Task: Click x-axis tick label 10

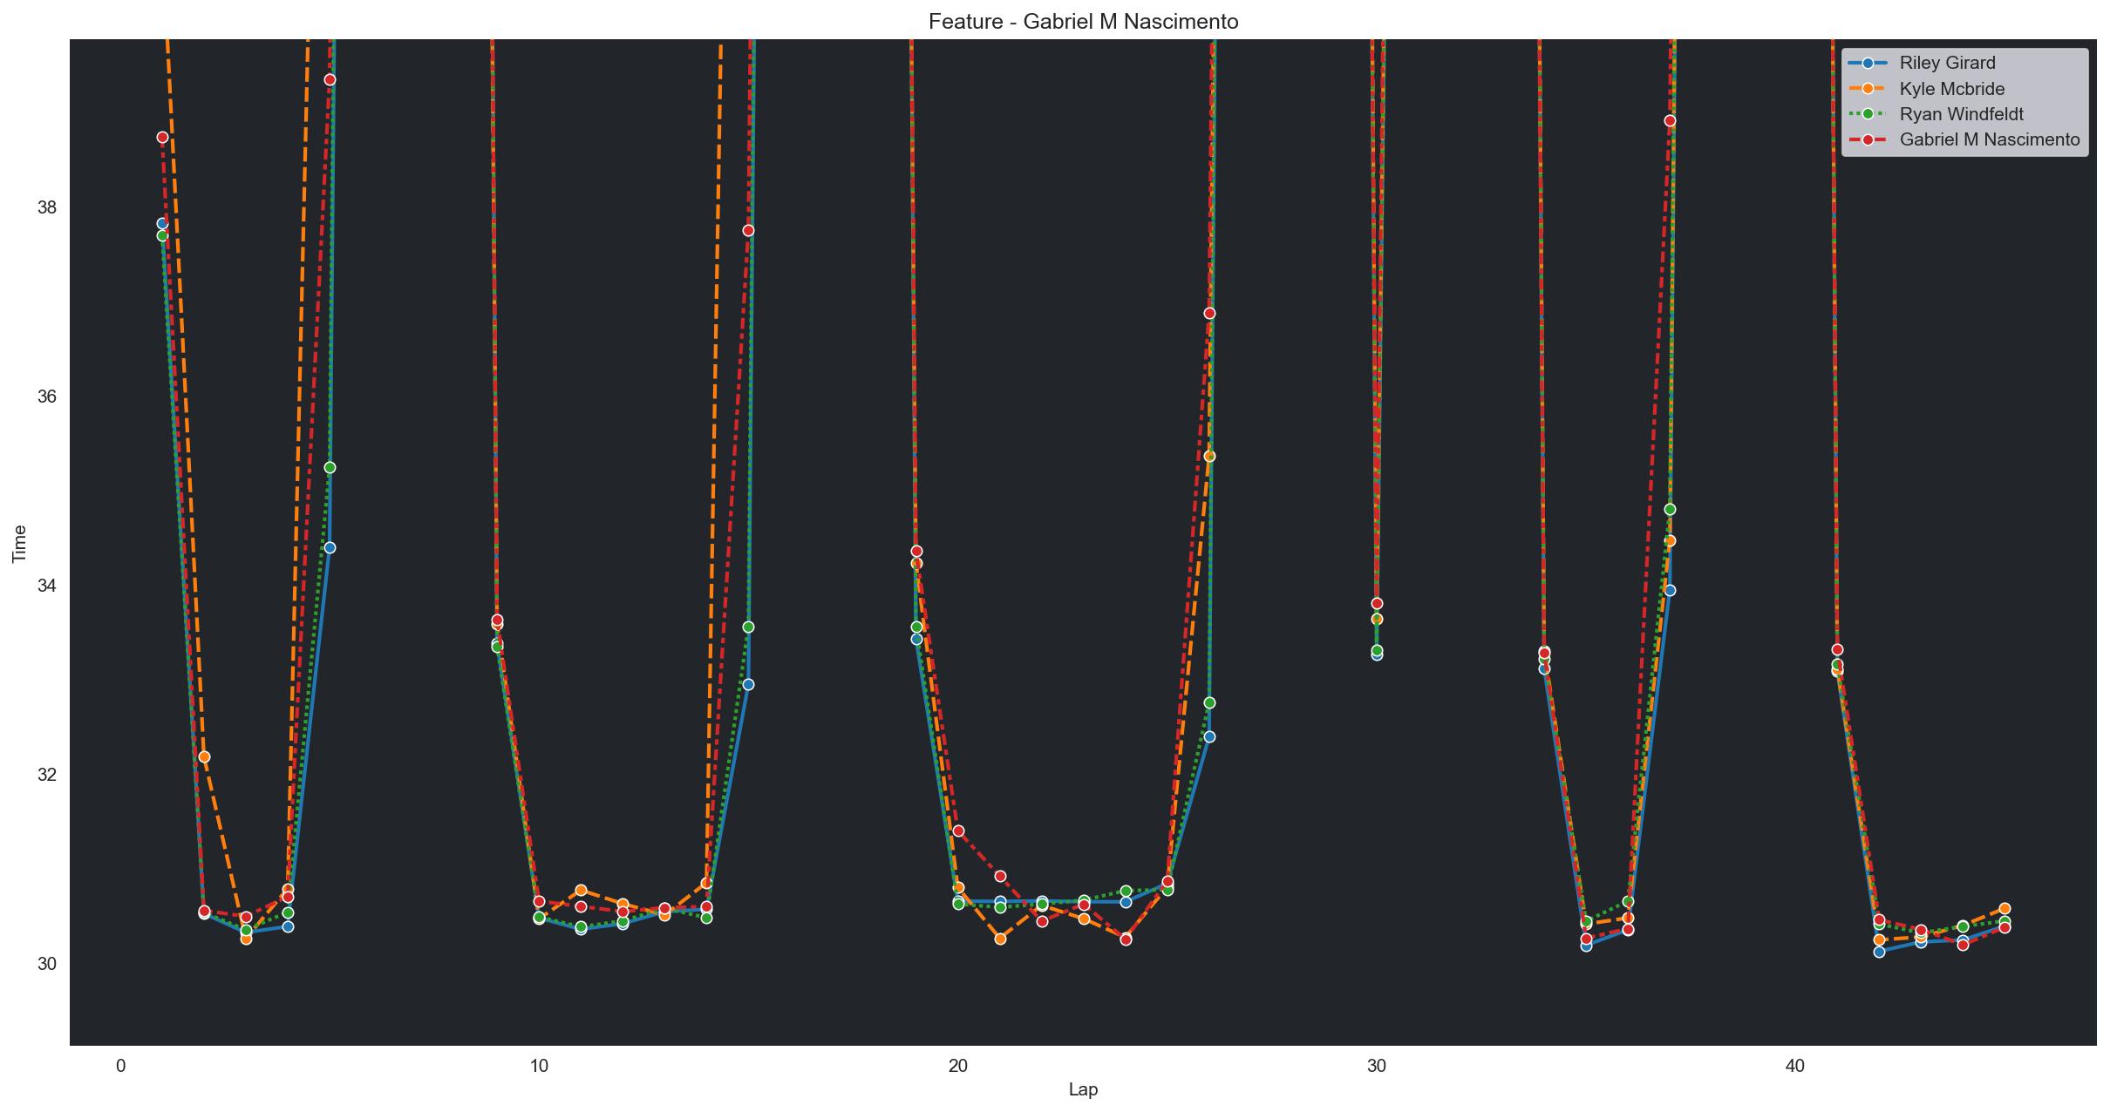Action: coord(539,1065)
